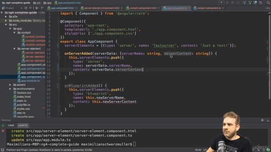Open the editor tabs list icon at far right
271x152 pixels.
point(267,8)
